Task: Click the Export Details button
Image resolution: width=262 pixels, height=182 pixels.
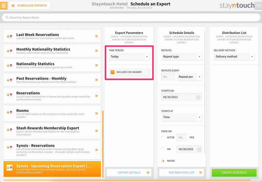Action: 129,173
